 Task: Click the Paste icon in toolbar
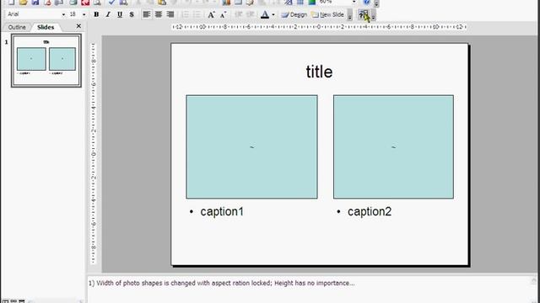click(162, 3)
